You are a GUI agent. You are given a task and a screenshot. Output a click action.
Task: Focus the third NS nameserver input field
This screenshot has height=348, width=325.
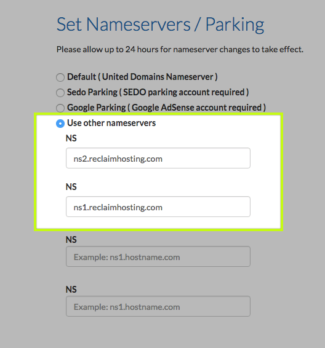(158, 256)
